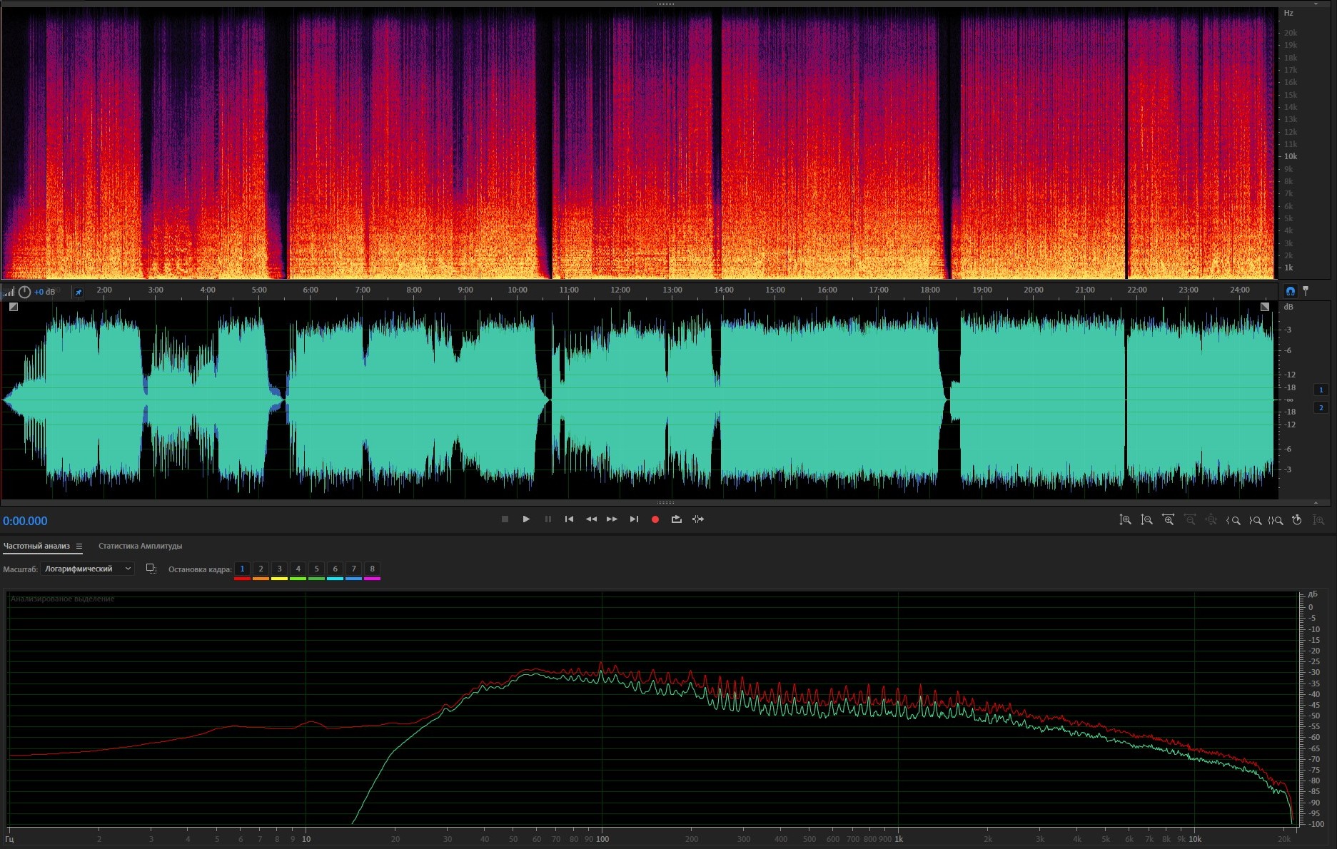Zoom in time icon

[x=1168, y=520]
